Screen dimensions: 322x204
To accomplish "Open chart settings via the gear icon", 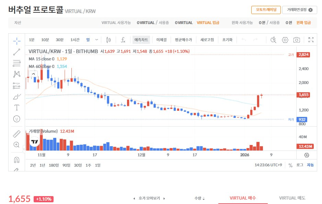I will (285, 40).
